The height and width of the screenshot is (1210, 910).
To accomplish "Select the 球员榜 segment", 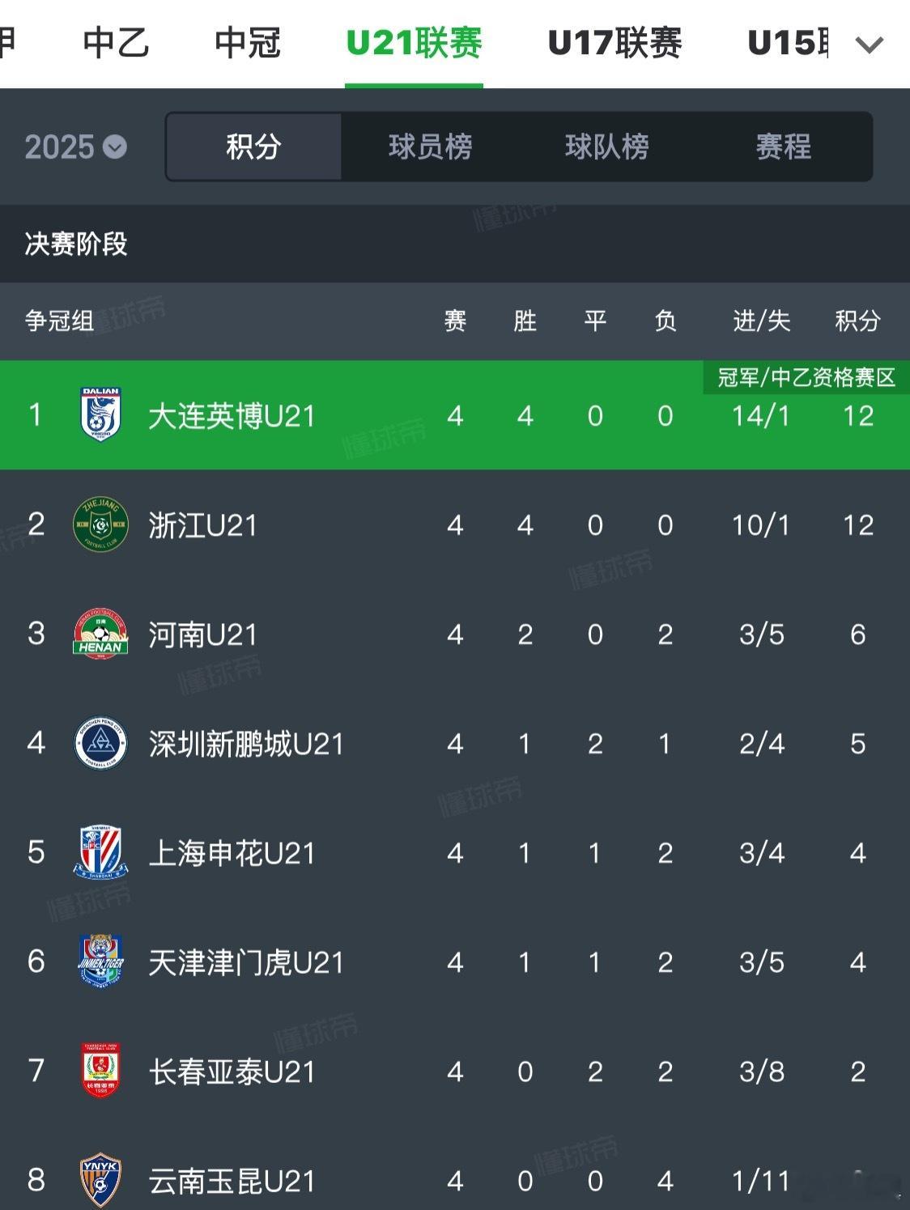I will [x=430, y=146].
